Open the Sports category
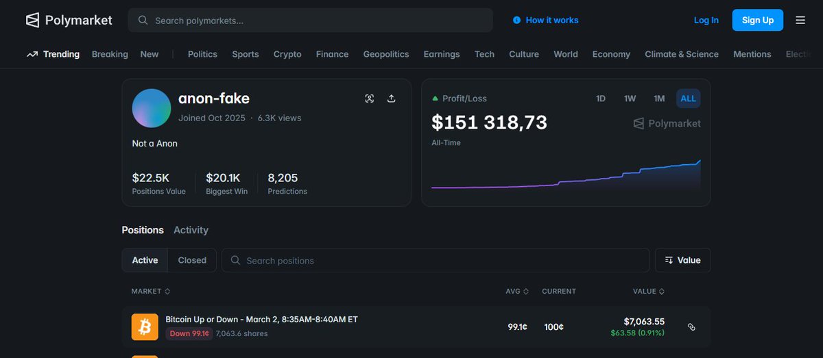823x358 pixels. (x=246, y=54)
